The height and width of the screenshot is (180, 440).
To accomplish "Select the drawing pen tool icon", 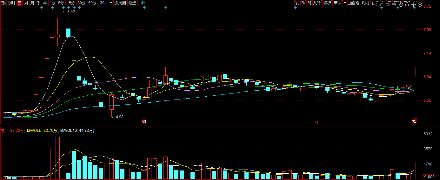I will point(382,4).
